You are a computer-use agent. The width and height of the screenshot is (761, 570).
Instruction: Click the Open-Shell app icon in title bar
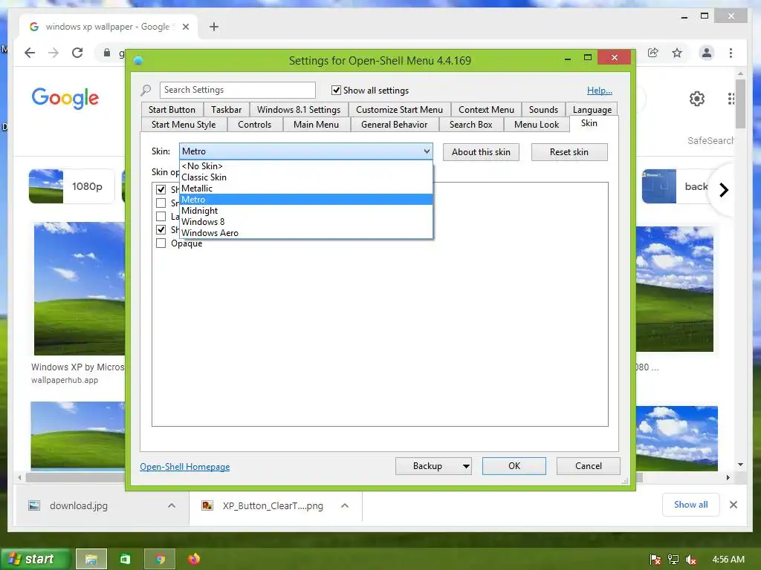pos(138,61)
